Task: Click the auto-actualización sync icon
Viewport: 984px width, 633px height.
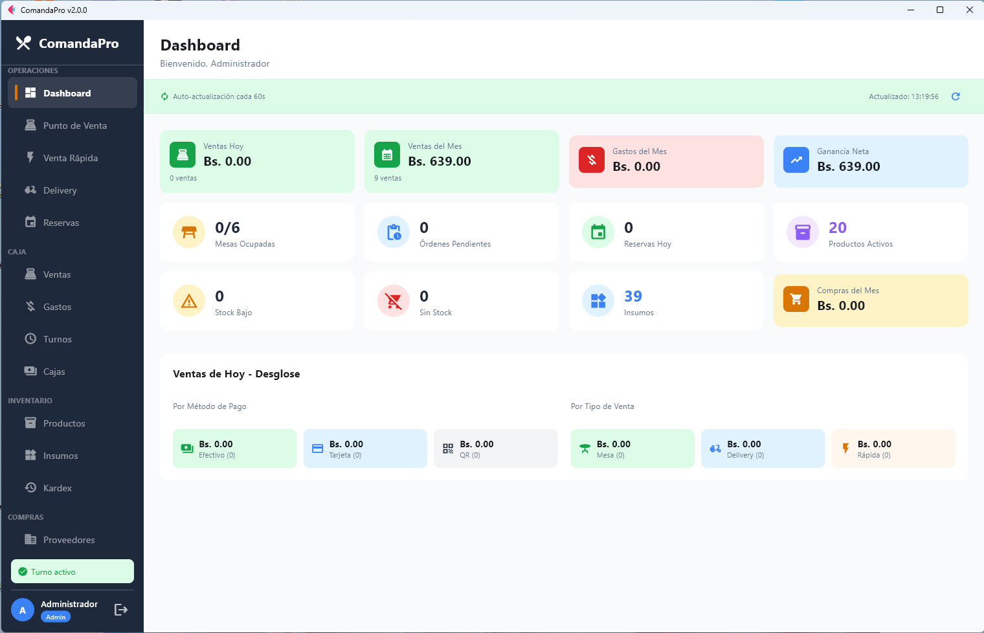Action: coord(164,96)
